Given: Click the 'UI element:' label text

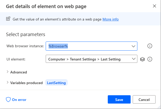Looking at the screenshot, I should (x=16, y=59).
